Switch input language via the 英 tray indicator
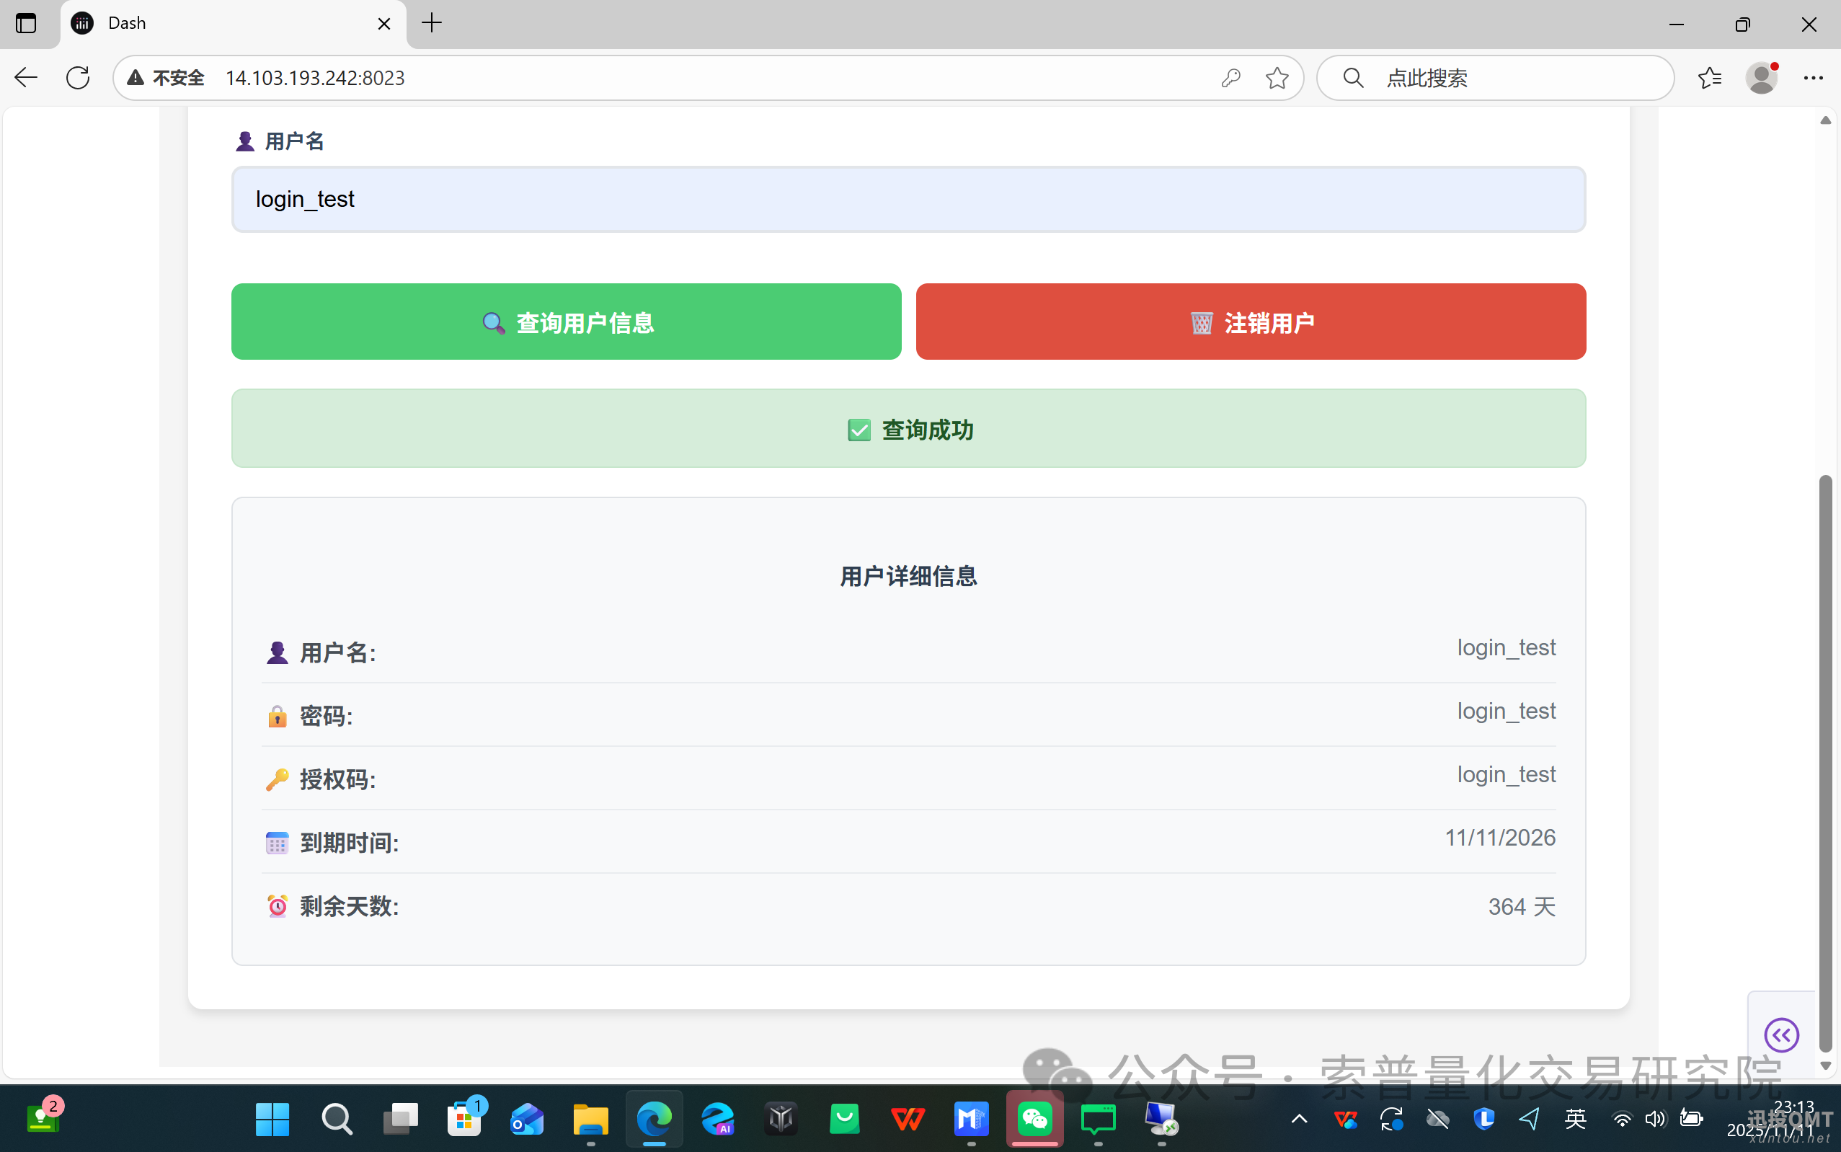Screen dimensions: 1841x1152 pos(1576,1120)
